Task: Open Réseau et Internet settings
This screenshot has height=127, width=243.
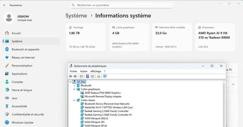Action: 23,57
